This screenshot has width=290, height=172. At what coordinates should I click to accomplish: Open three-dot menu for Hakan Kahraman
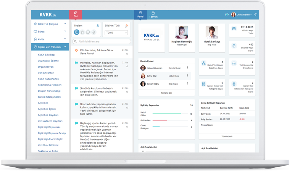tap(187, 68)
